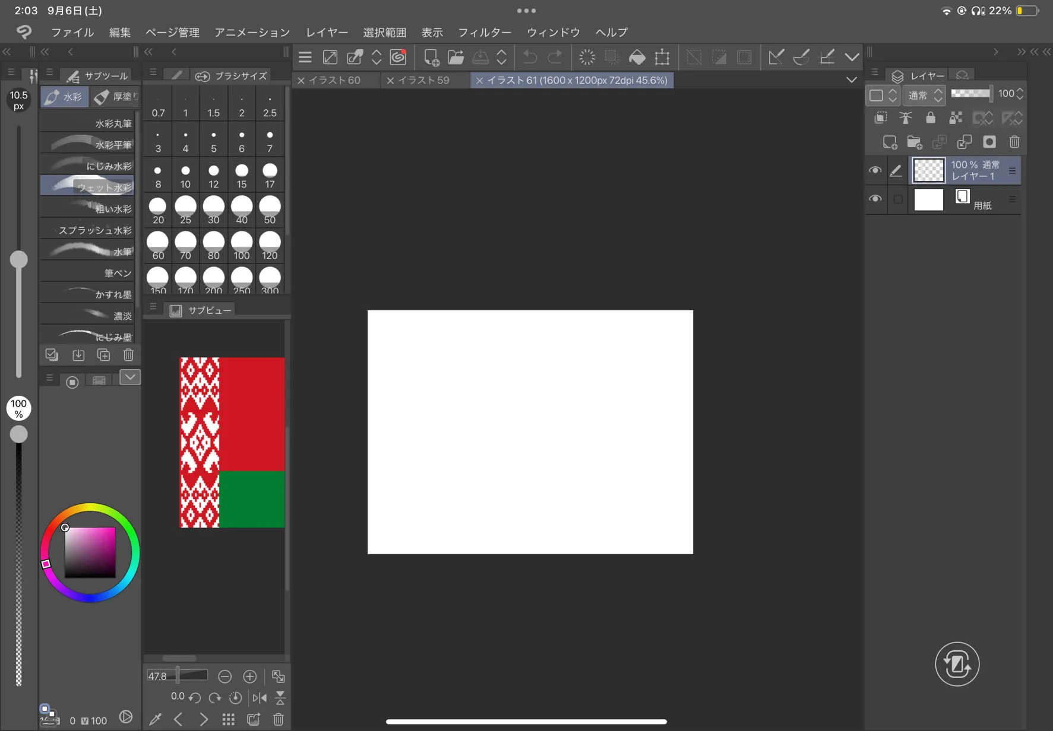The image size is (1053, 731).
Task: Open the 通常 blending mode dropdown
Action: pyautogui.click(x=924, y=95)
